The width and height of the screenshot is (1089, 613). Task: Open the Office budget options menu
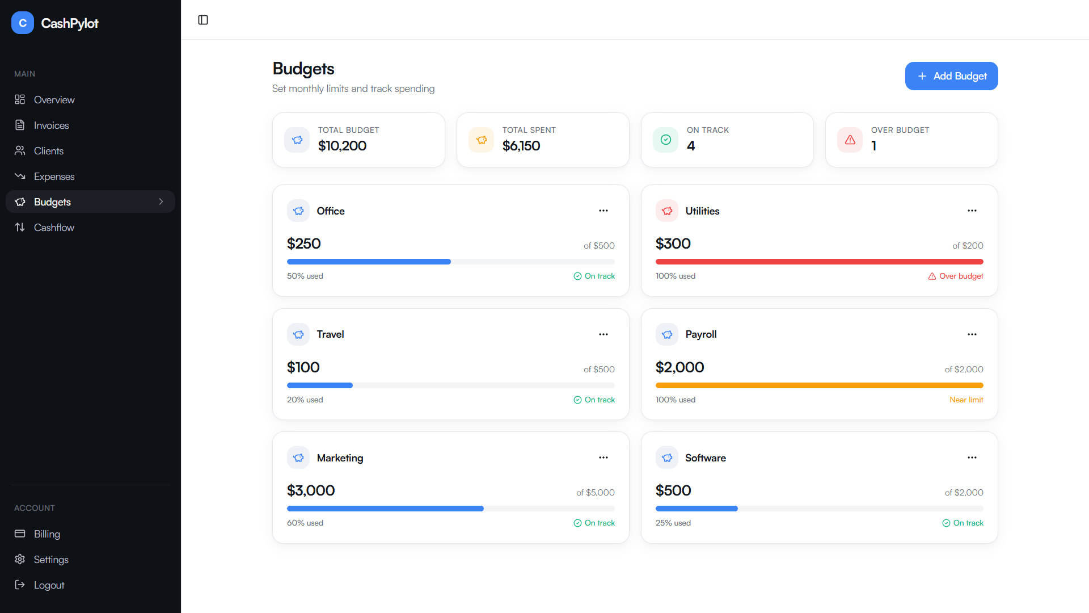tap(603, 211)
